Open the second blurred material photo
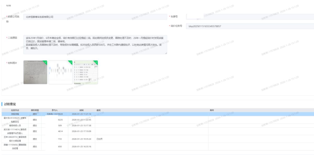Image resolution: width=314 pixels, height=155 pixels. (60, 73)
